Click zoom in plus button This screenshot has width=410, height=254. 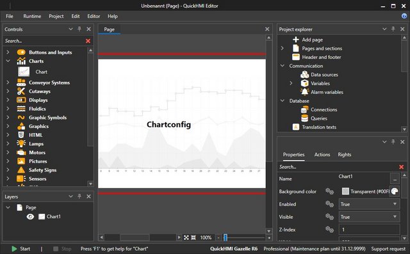point(269,237)
